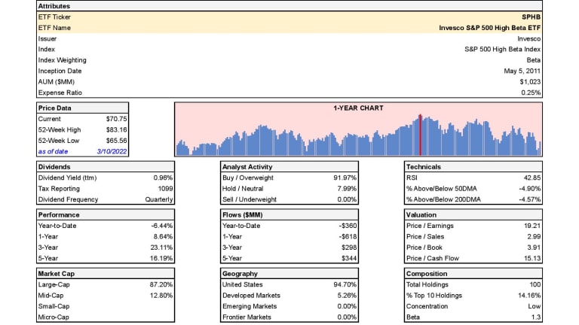Screen dimensions: 579x325
Task: Select the Dividend Yield value 0.96%
Action: (x=163, y=178)
